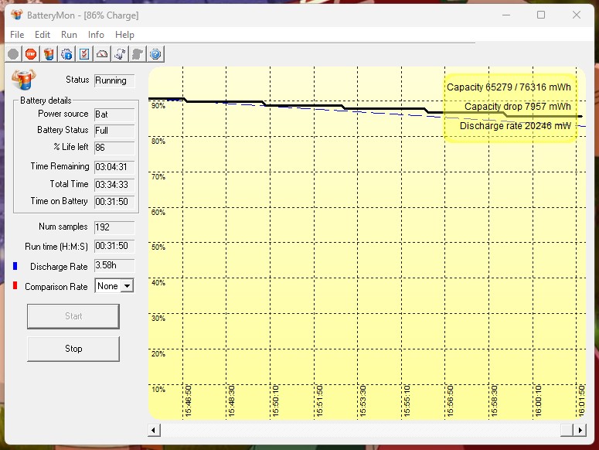This screenshot has width=599, height=450.
Task: Open the Run menu
Action: coord(69,35)
